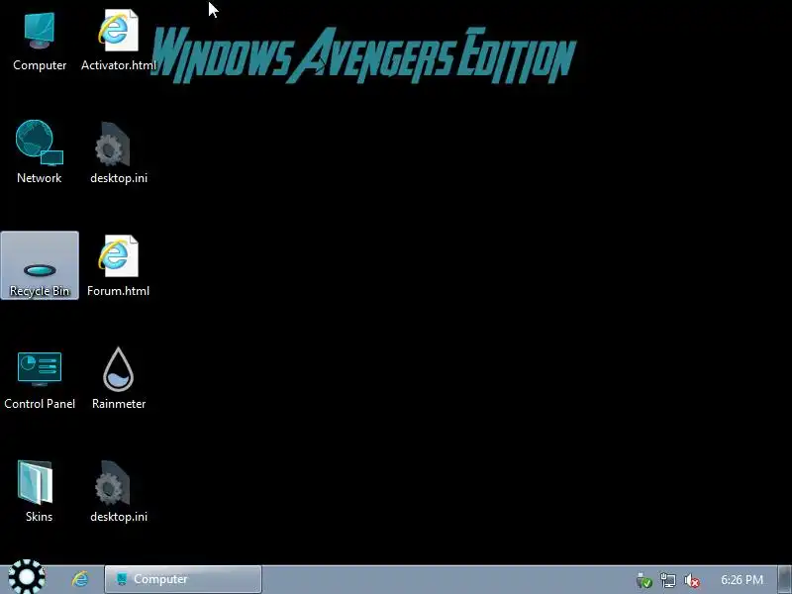Click the 6:26 PM taskbar clock

pyautogui.click(x=742, y=580)
